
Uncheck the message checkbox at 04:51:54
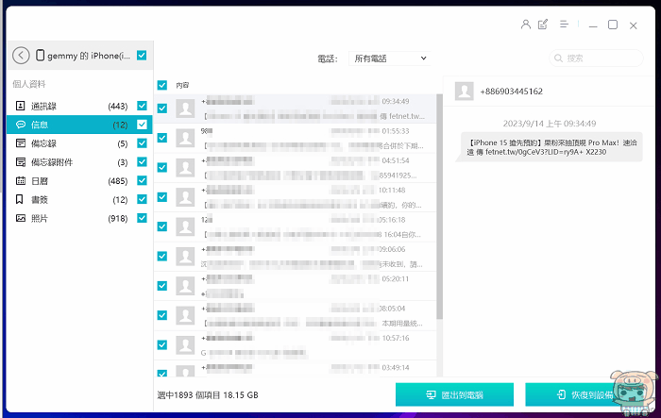(x=162, y=167)
